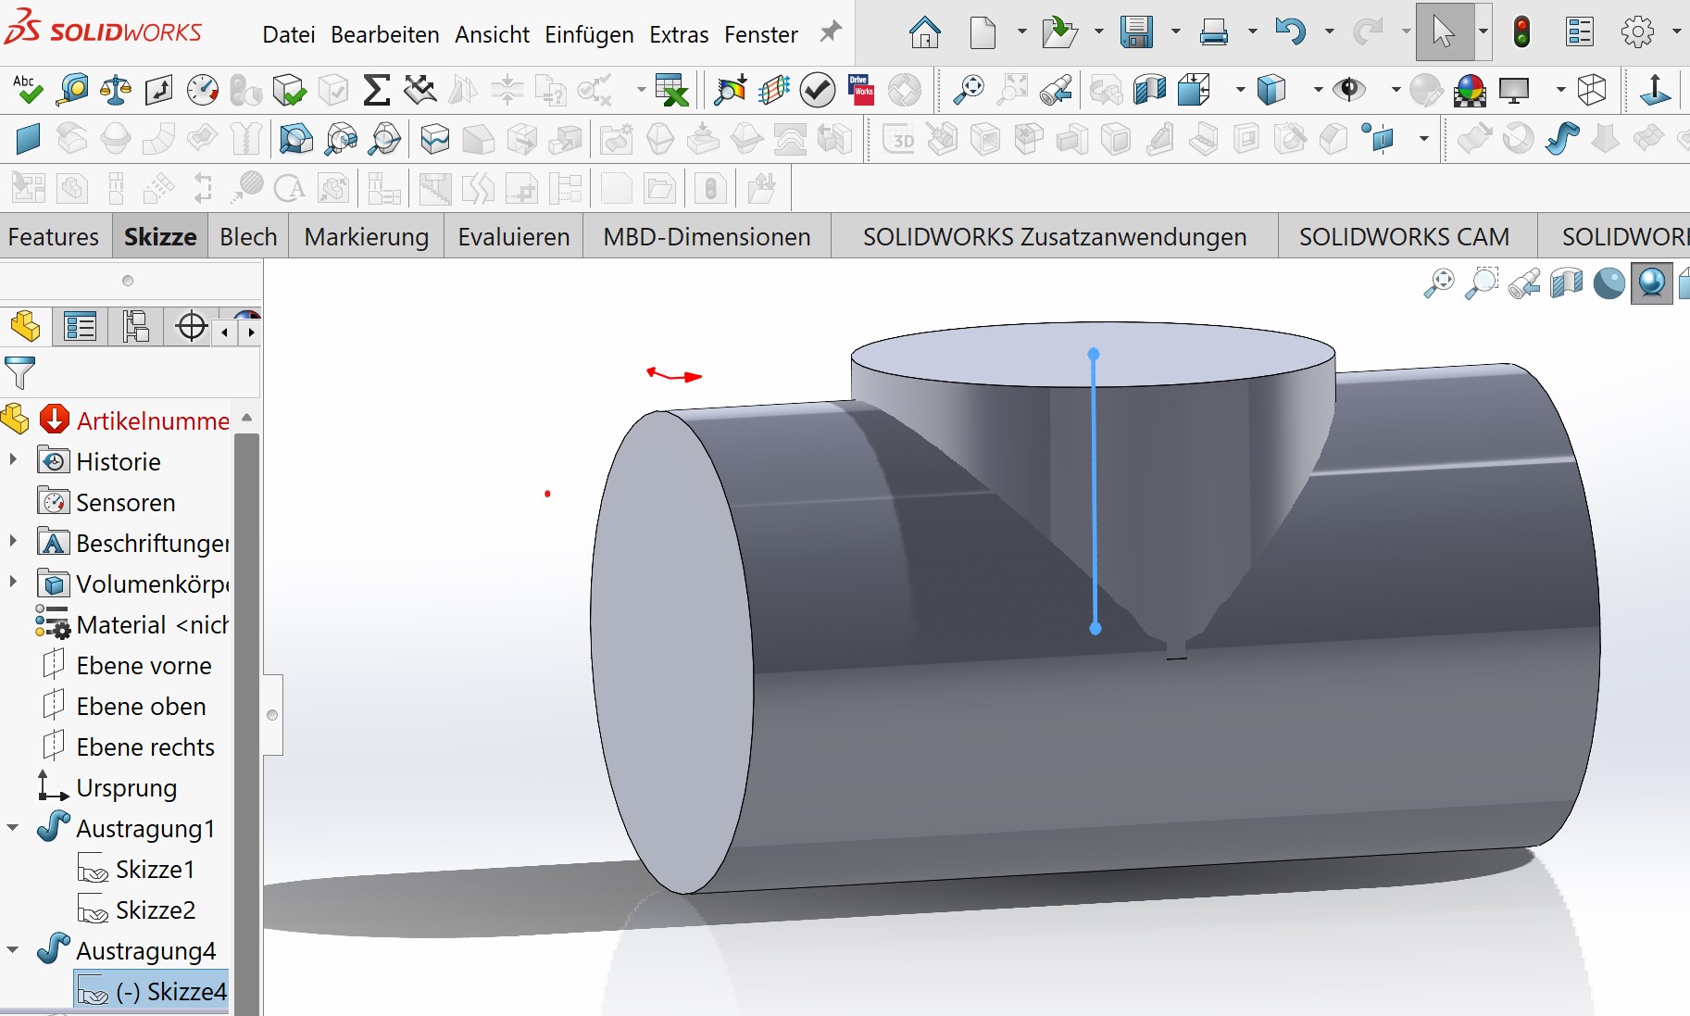Toggle the shaded display style sphere in viewport
This screenshot has width=1690, height=1016.
[x=1609, y=282]
